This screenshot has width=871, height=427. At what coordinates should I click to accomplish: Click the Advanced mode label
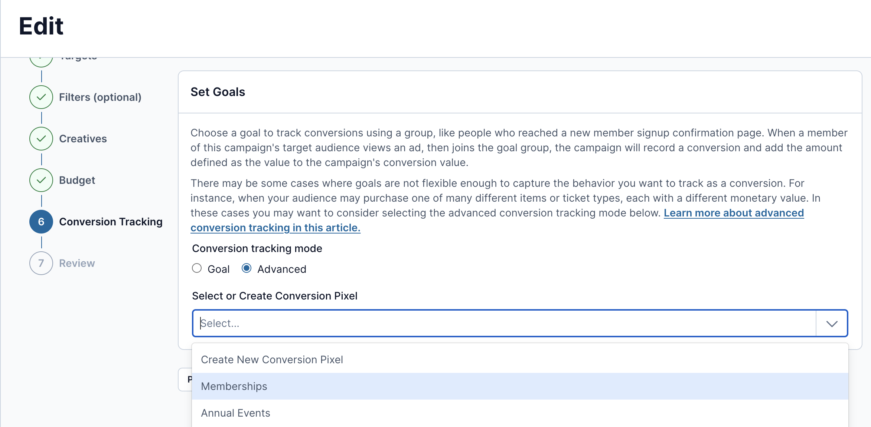pyautogui.click(x=282, y=269)
